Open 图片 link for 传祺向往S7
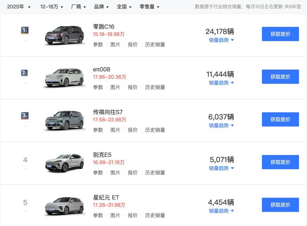This screenshot has width=307, height=226. [115, 130]
